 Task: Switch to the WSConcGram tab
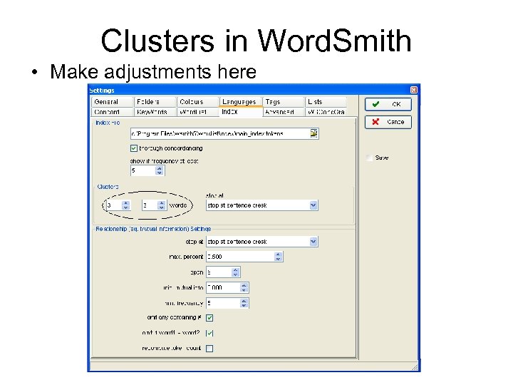pyautogui.click(x=326, y=112)
